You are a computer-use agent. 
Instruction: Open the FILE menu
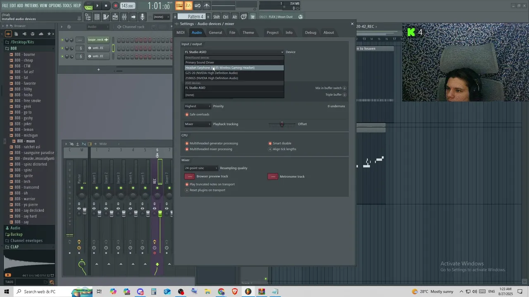click(5, 5)
